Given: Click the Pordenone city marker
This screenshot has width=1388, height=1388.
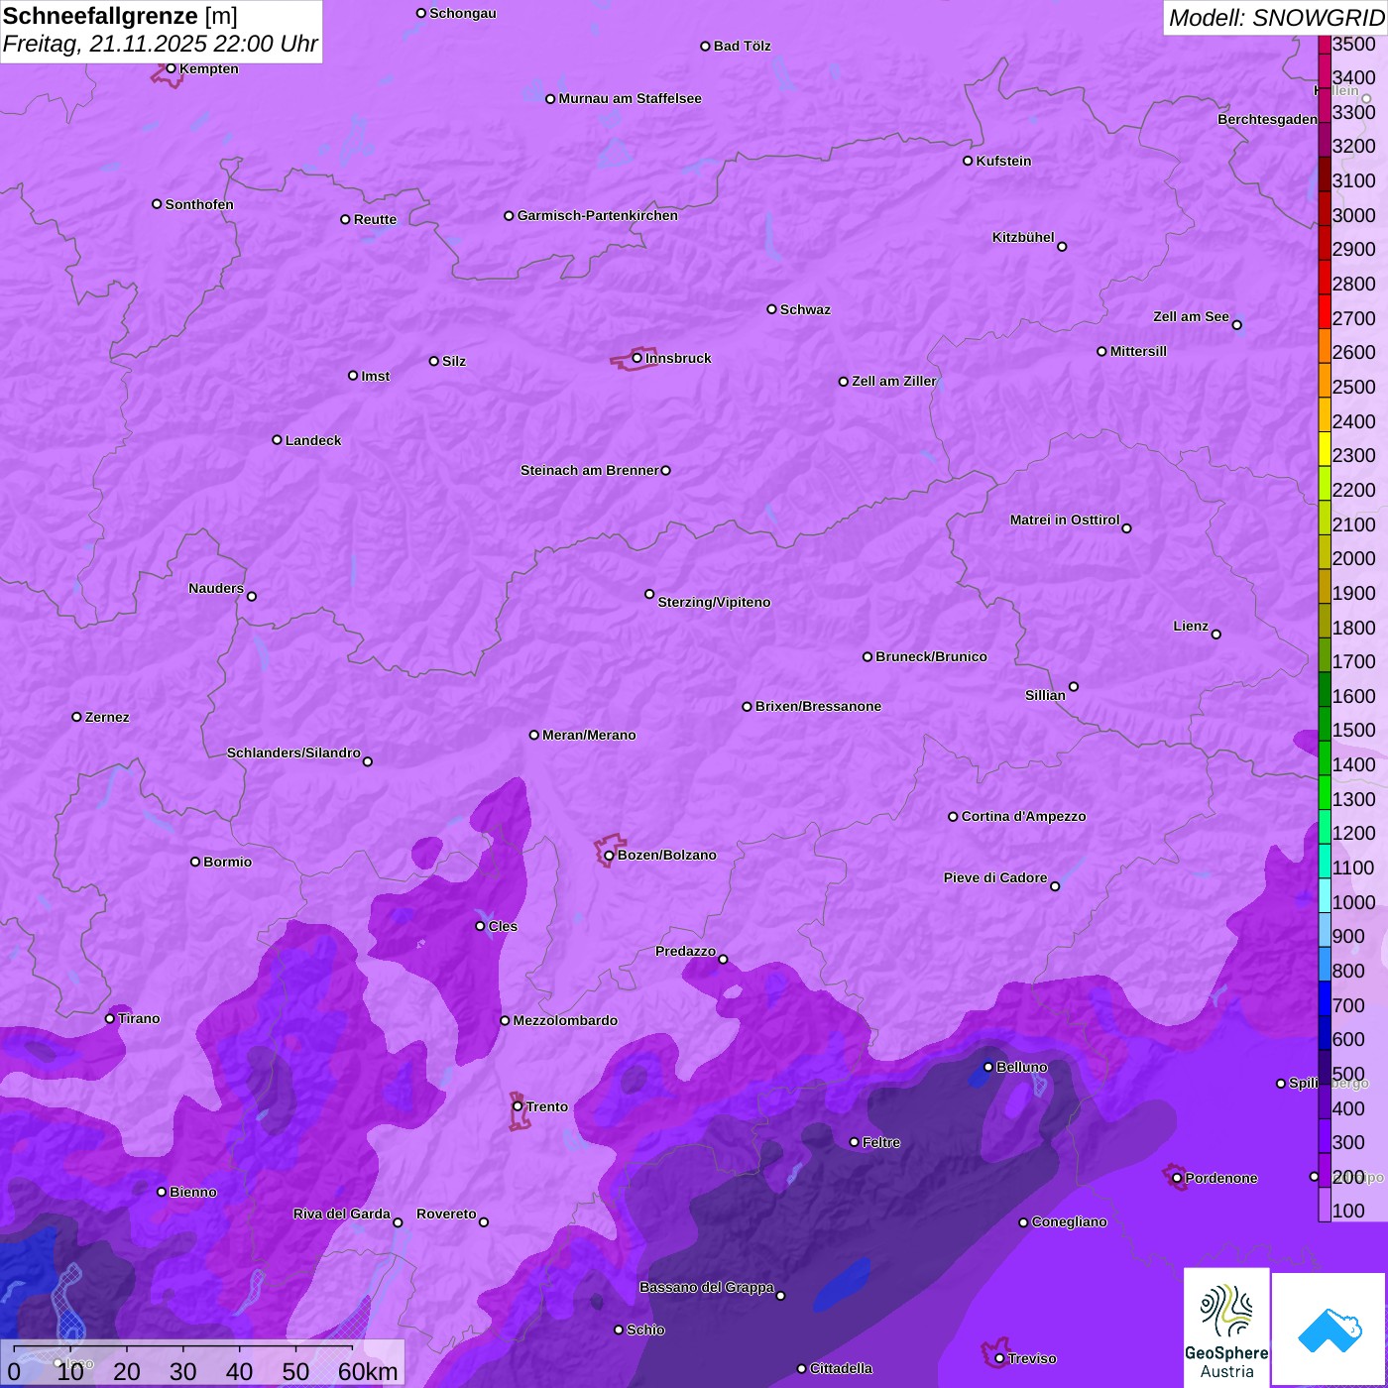Looking at the screenshot, I should point(1177,1178).
